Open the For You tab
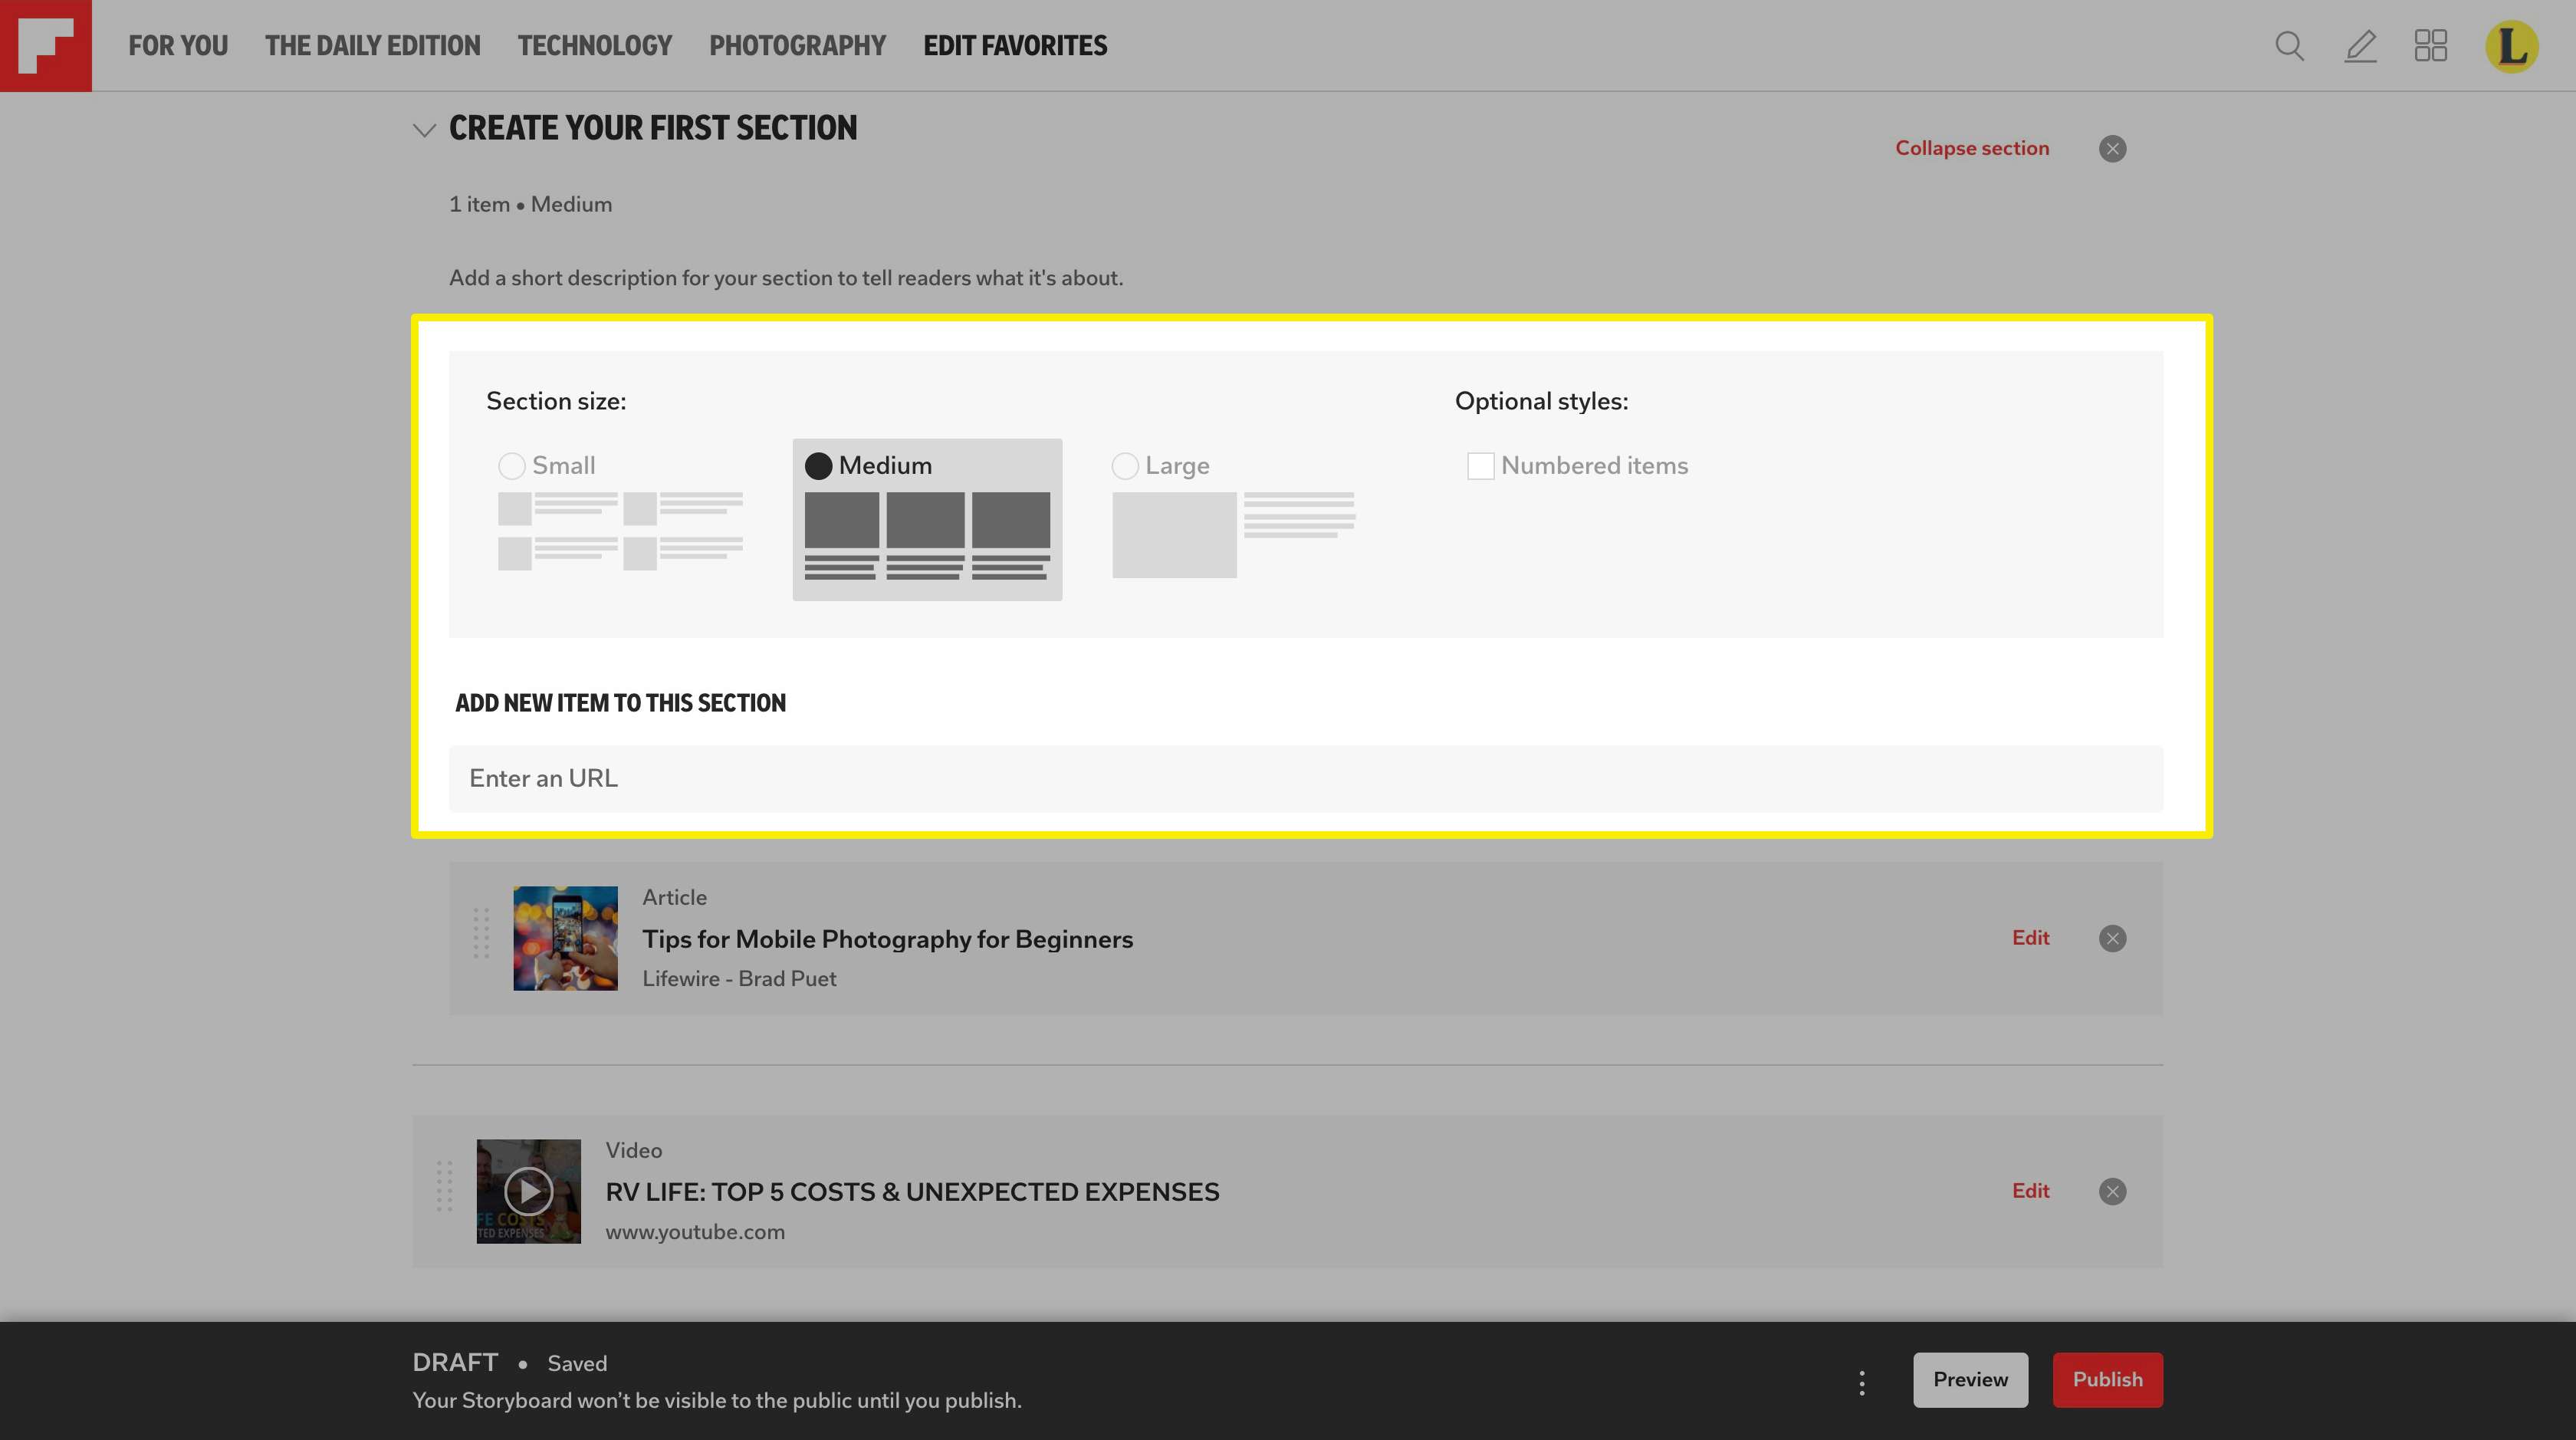This screenshot has height=1440, width=2576. click(177, 44)
